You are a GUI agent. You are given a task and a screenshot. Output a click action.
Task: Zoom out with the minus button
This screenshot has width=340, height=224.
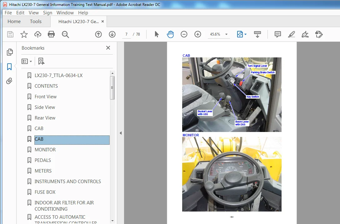tap(184, 34)
